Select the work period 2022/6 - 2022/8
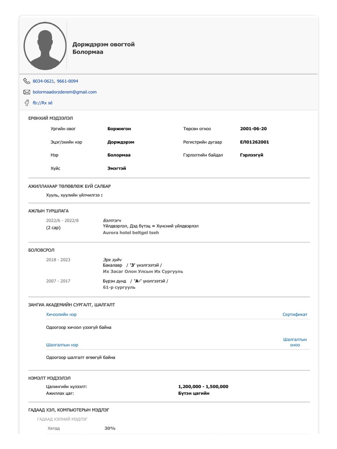The image size is (337, 449). [62, 221]
